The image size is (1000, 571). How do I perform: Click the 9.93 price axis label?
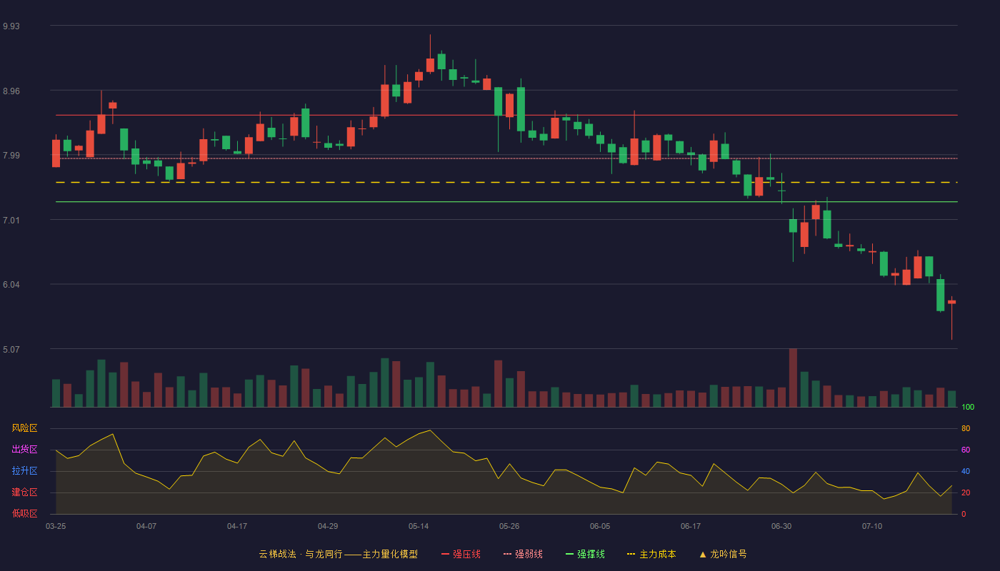pyautogui.click(x=11, y=26)
